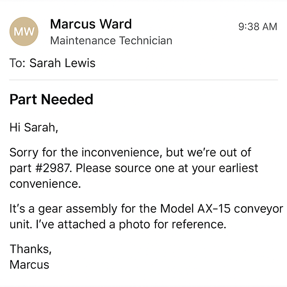Click the MW sender avatar

pos(24,32)
